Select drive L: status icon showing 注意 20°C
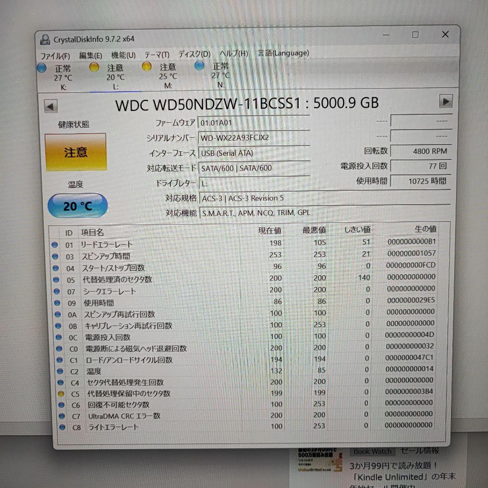This screenshot has height=488, width=488. point(94,68)
